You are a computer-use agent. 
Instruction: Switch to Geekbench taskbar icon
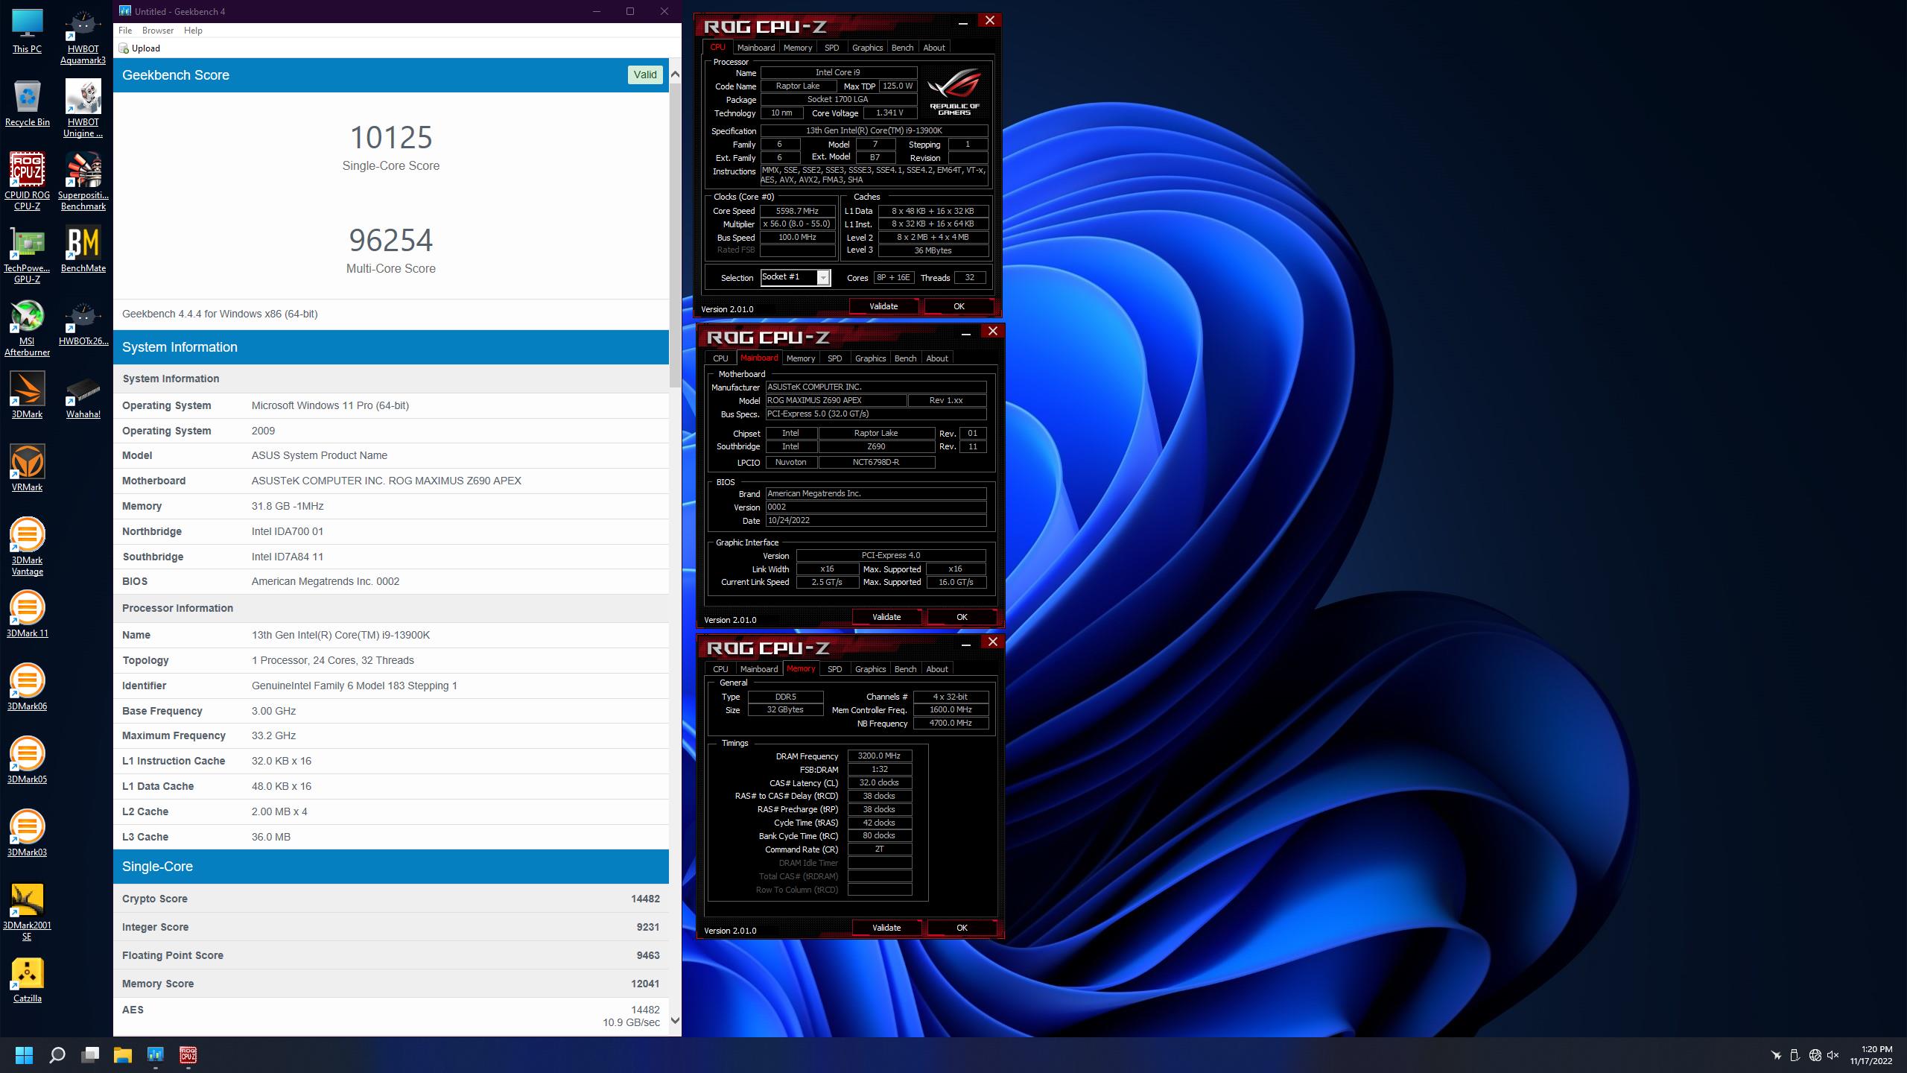(156, 1055)
